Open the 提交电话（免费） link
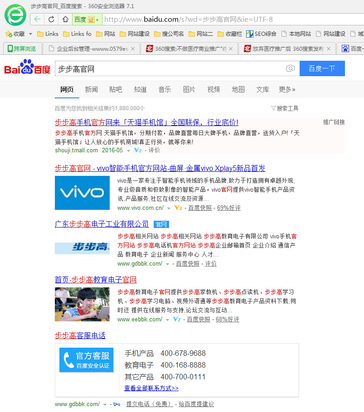The height and width of the screenshot is (412, 364). tap(150, 404)
